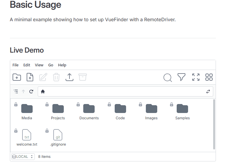
Task: Click the "Live Demo" heading
Action: pyautogui.click(x=27, y=50)
